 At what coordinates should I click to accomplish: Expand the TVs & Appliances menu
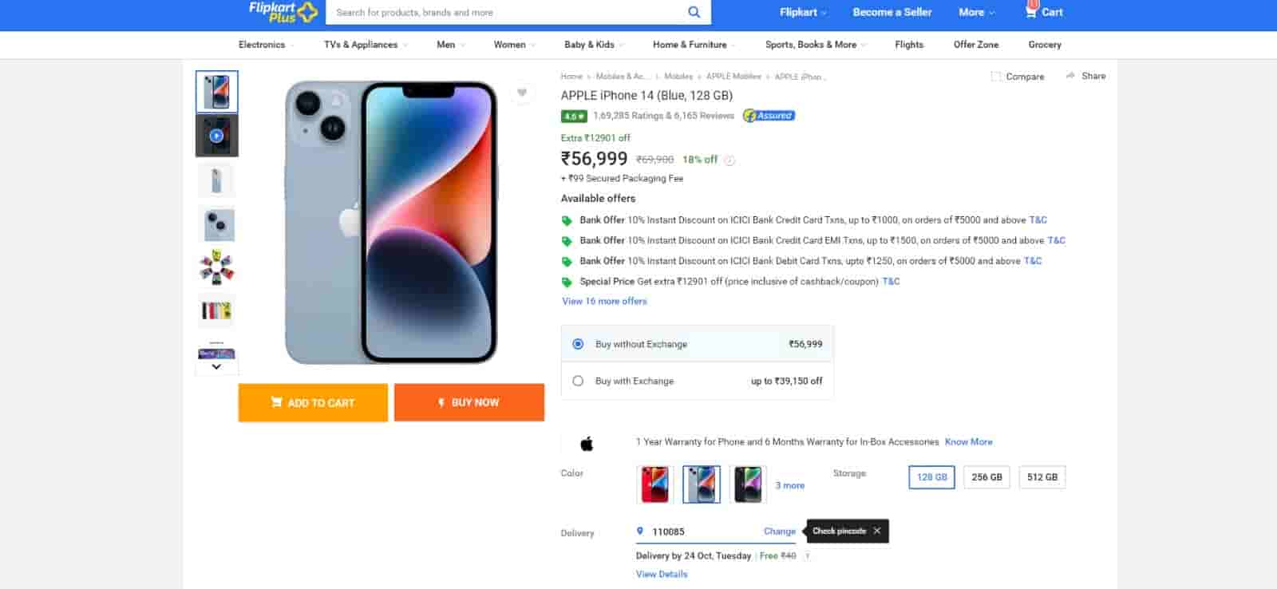(x=366, y=45)
